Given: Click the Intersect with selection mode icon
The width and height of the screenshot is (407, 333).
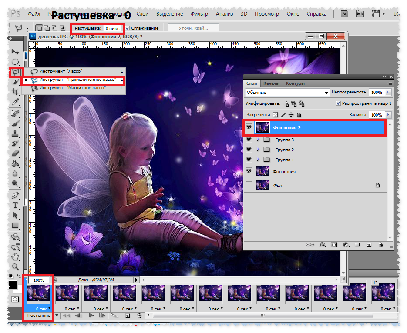Looking at the screenshot, I should [x=62, y=28].
